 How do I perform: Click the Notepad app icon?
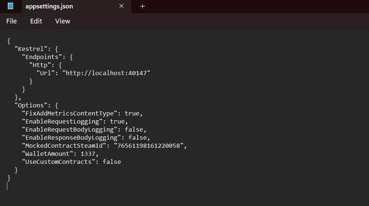(11, 6)
